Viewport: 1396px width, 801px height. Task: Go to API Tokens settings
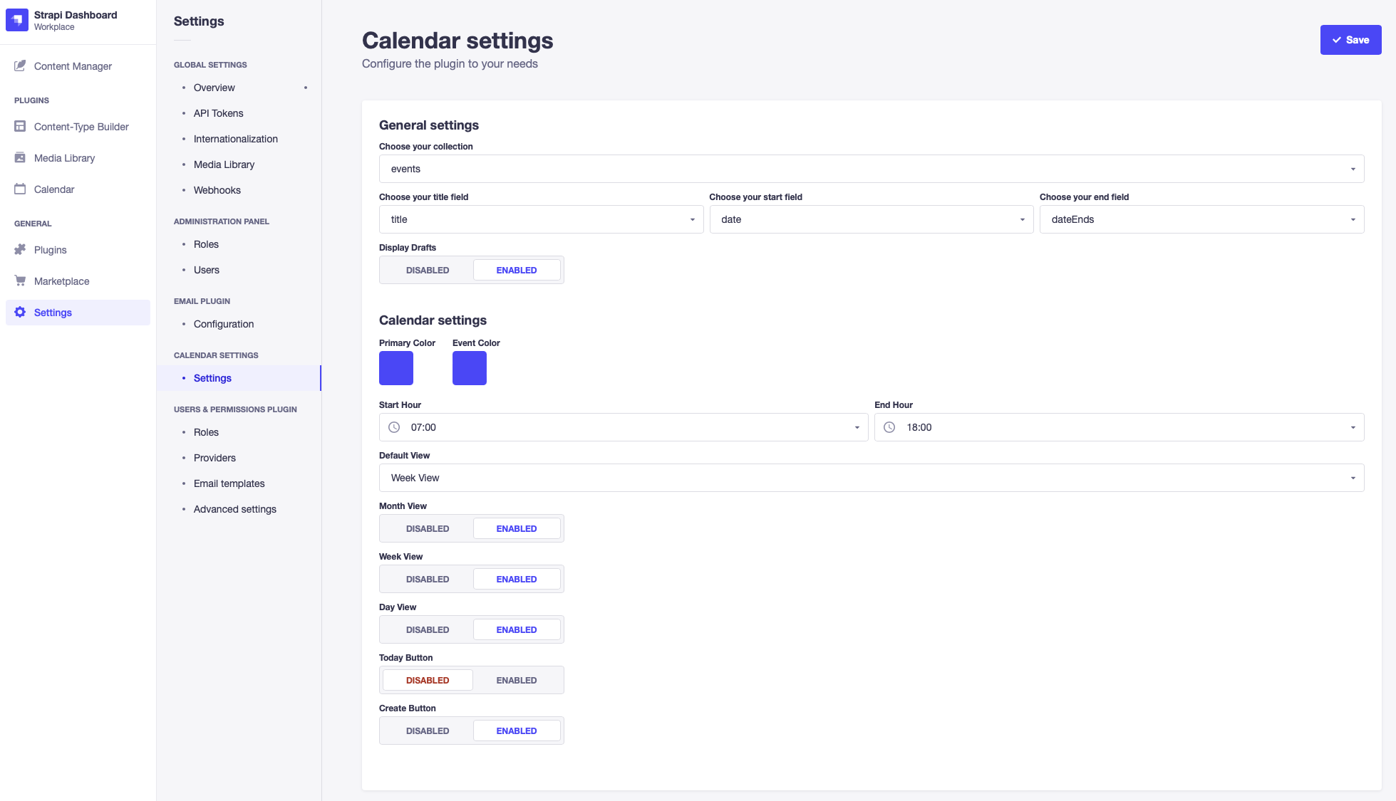click(218, 113)
